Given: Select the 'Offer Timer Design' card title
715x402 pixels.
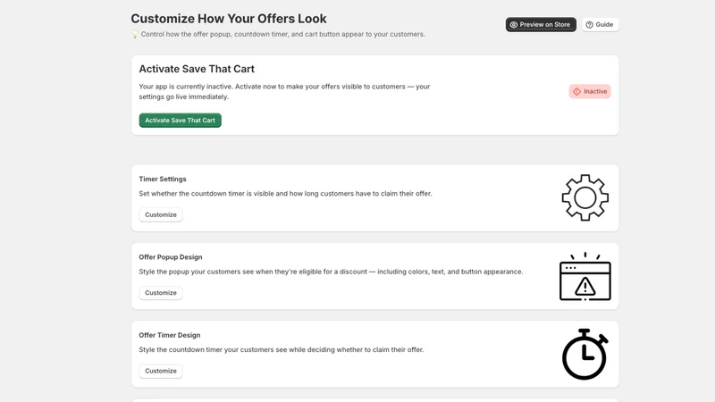Looking at the screenshot, I should pos(170,335).
